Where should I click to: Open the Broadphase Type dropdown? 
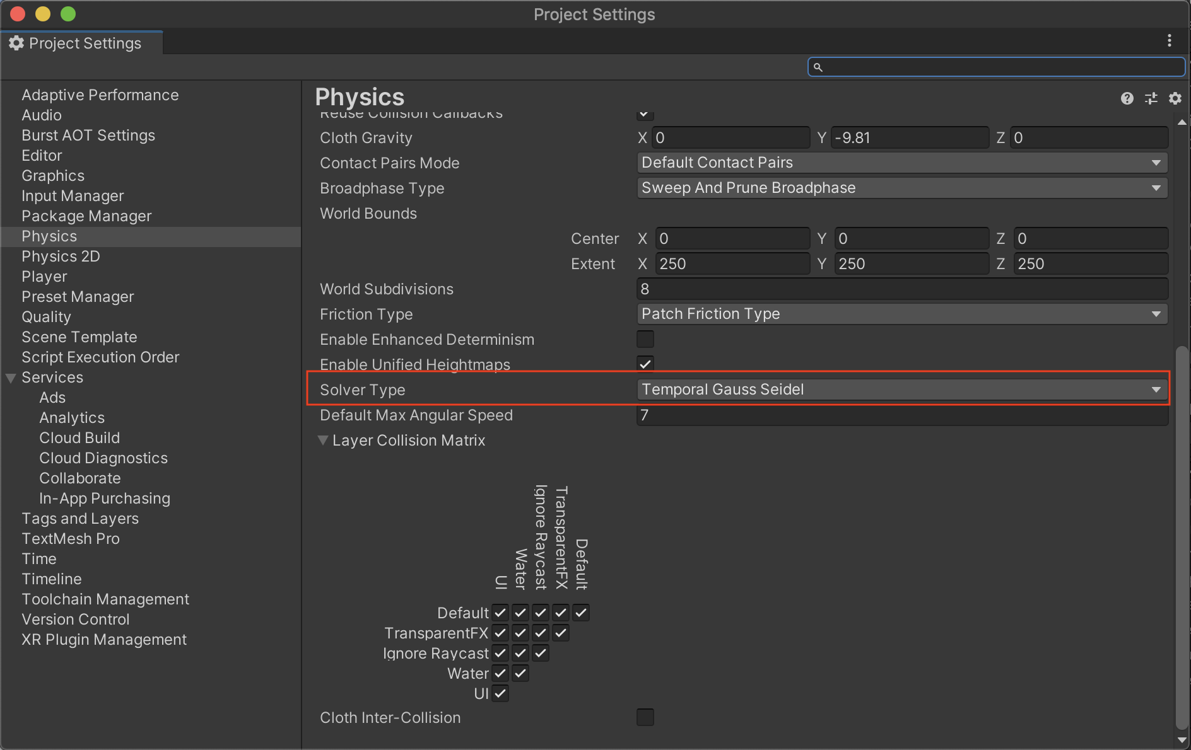pyautogui.click(x=902, y=188)
